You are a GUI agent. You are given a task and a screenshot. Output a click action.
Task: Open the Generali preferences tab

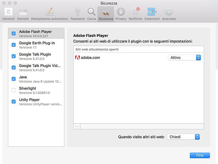[x=9, y=14]
